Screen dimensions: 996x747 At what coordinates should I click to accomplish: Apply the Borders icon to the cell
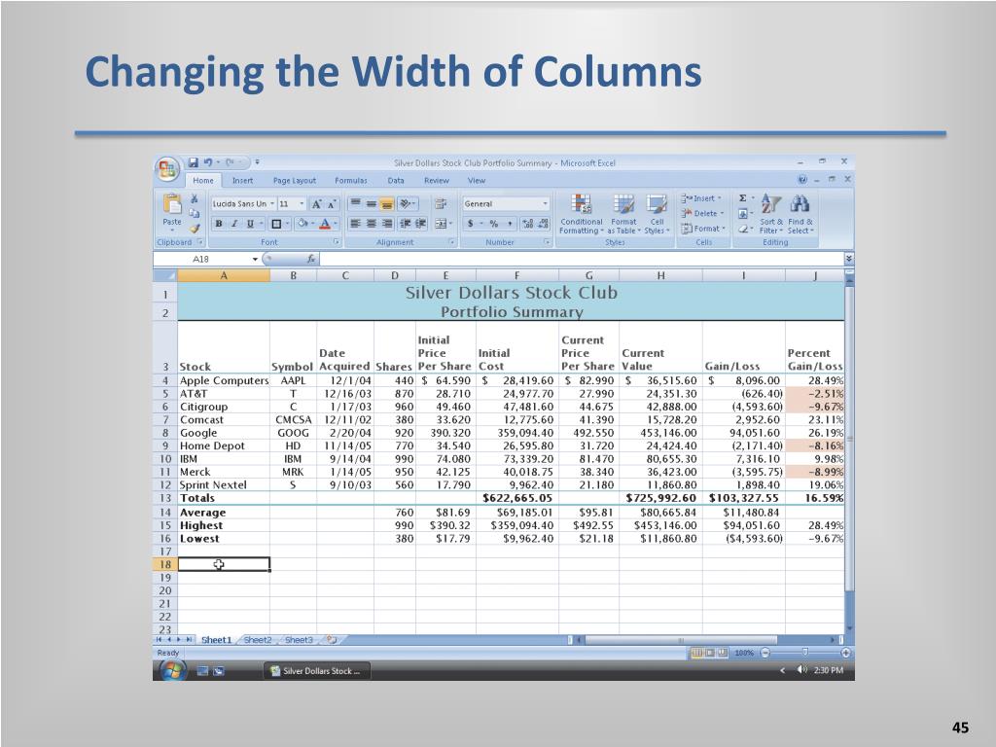[276, 224]
